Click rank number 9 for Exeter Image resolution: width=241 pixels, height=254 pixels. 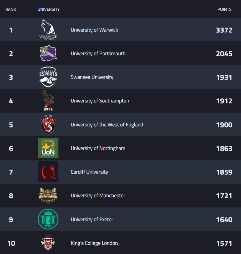pos(11,220)
